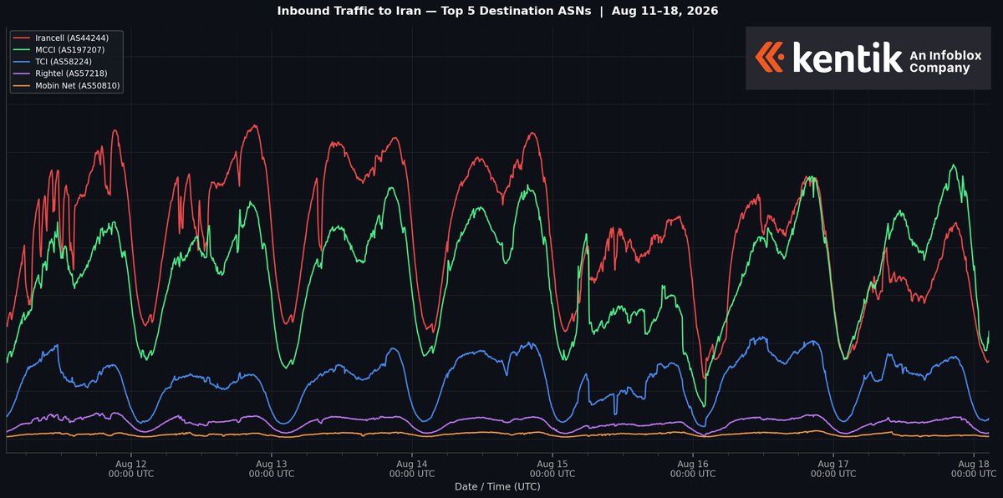Click the Aug 15 00:00 UTC axis label
Image resolution: width=1003 pixels, height=498 pixels.
point(552,468)
